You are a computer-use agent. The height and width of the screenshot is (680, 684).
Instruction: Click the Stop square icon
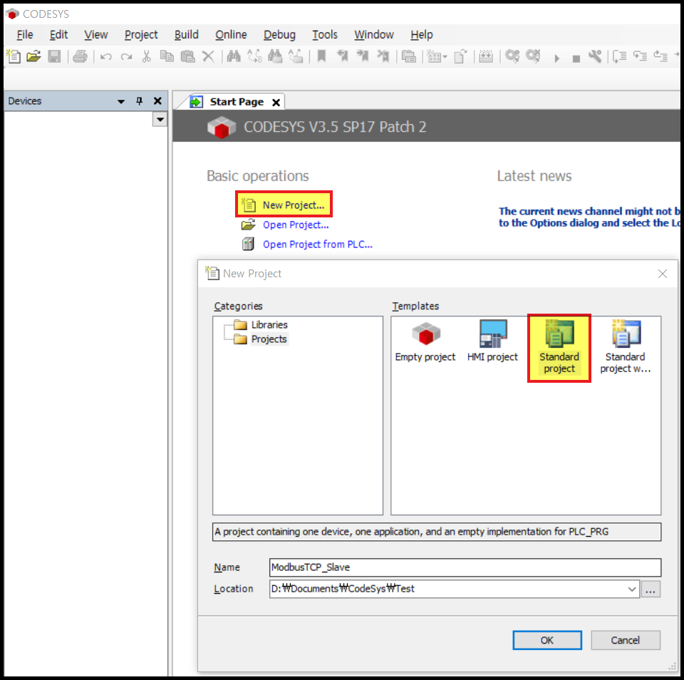click(x=576, y=58)
